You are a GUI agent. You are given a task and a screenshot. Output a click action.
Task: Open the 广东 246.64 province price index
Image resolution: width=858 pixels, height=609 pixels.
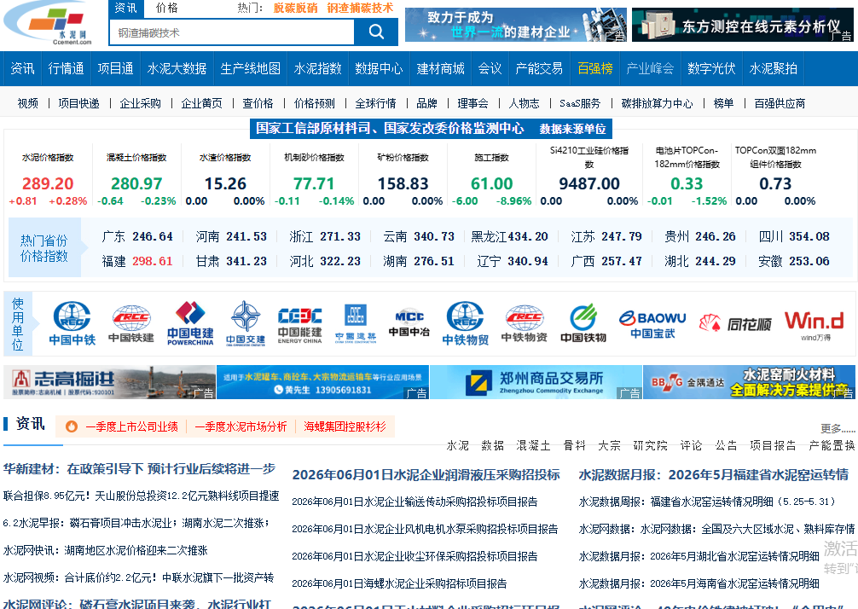tap(137, 236)
